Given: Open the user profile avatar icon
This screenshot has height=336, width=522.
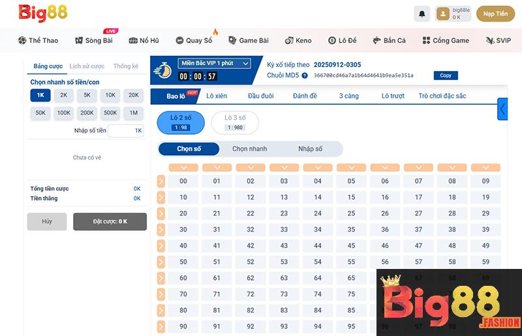Looking at the screenshot, I should tap(443, 14).
